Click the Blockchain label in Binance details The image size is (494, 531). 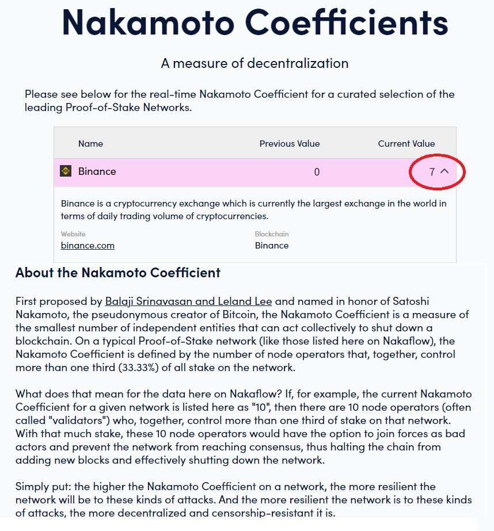point(272,234)
